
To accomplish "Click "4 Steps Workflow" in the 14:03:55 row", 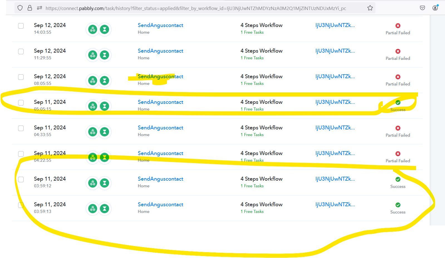I will tap(262, 25).
